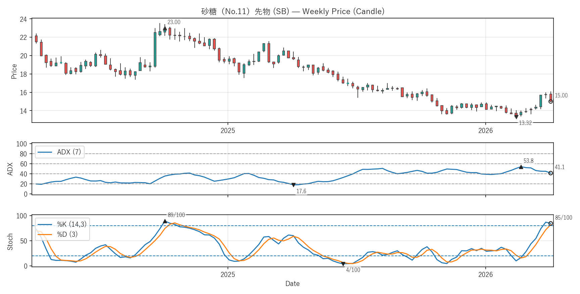Viewport: 580px width, 294px height.
Task: Select the ADX low triangle marker at 17.6
Action: pos(293,185)
